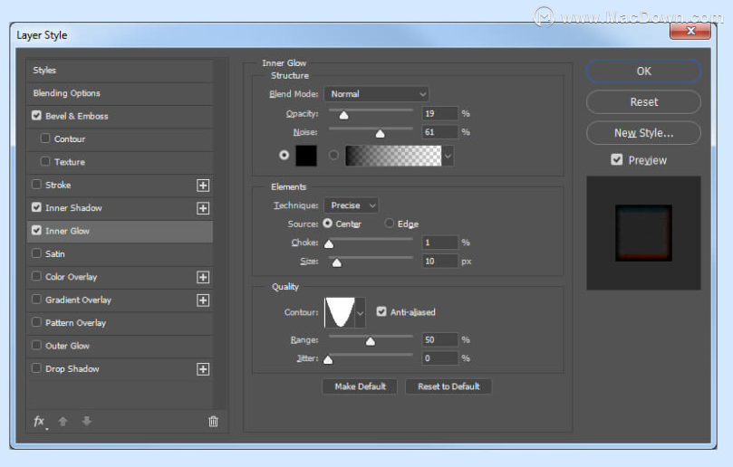
Task: Click the Opacity slider handle
Action: (x=343, y=115)
